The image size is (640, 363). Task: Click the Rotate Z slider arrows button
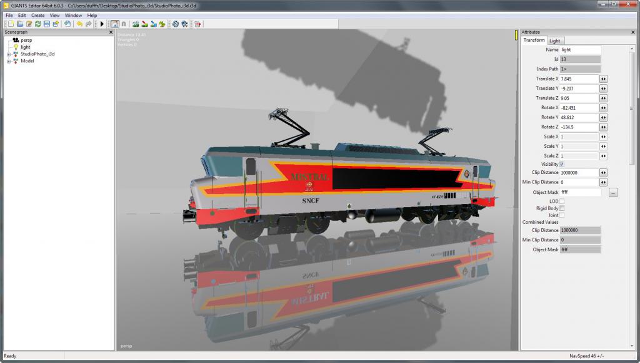pyautogui.click(x=603, y=127)
